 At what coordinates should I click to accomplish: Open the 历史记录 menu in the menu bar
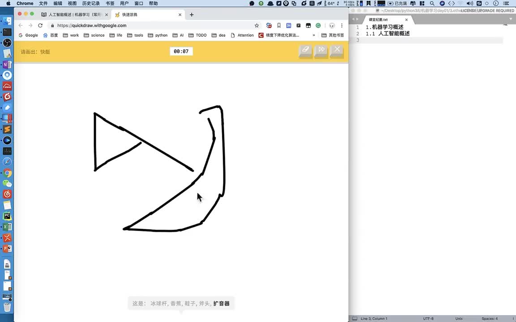[91, 3]
